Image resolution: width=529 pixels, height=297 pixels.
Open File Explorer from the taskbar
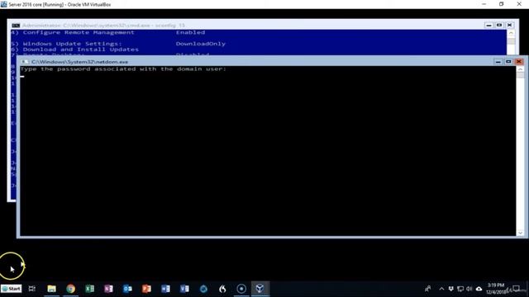(51, 289)
